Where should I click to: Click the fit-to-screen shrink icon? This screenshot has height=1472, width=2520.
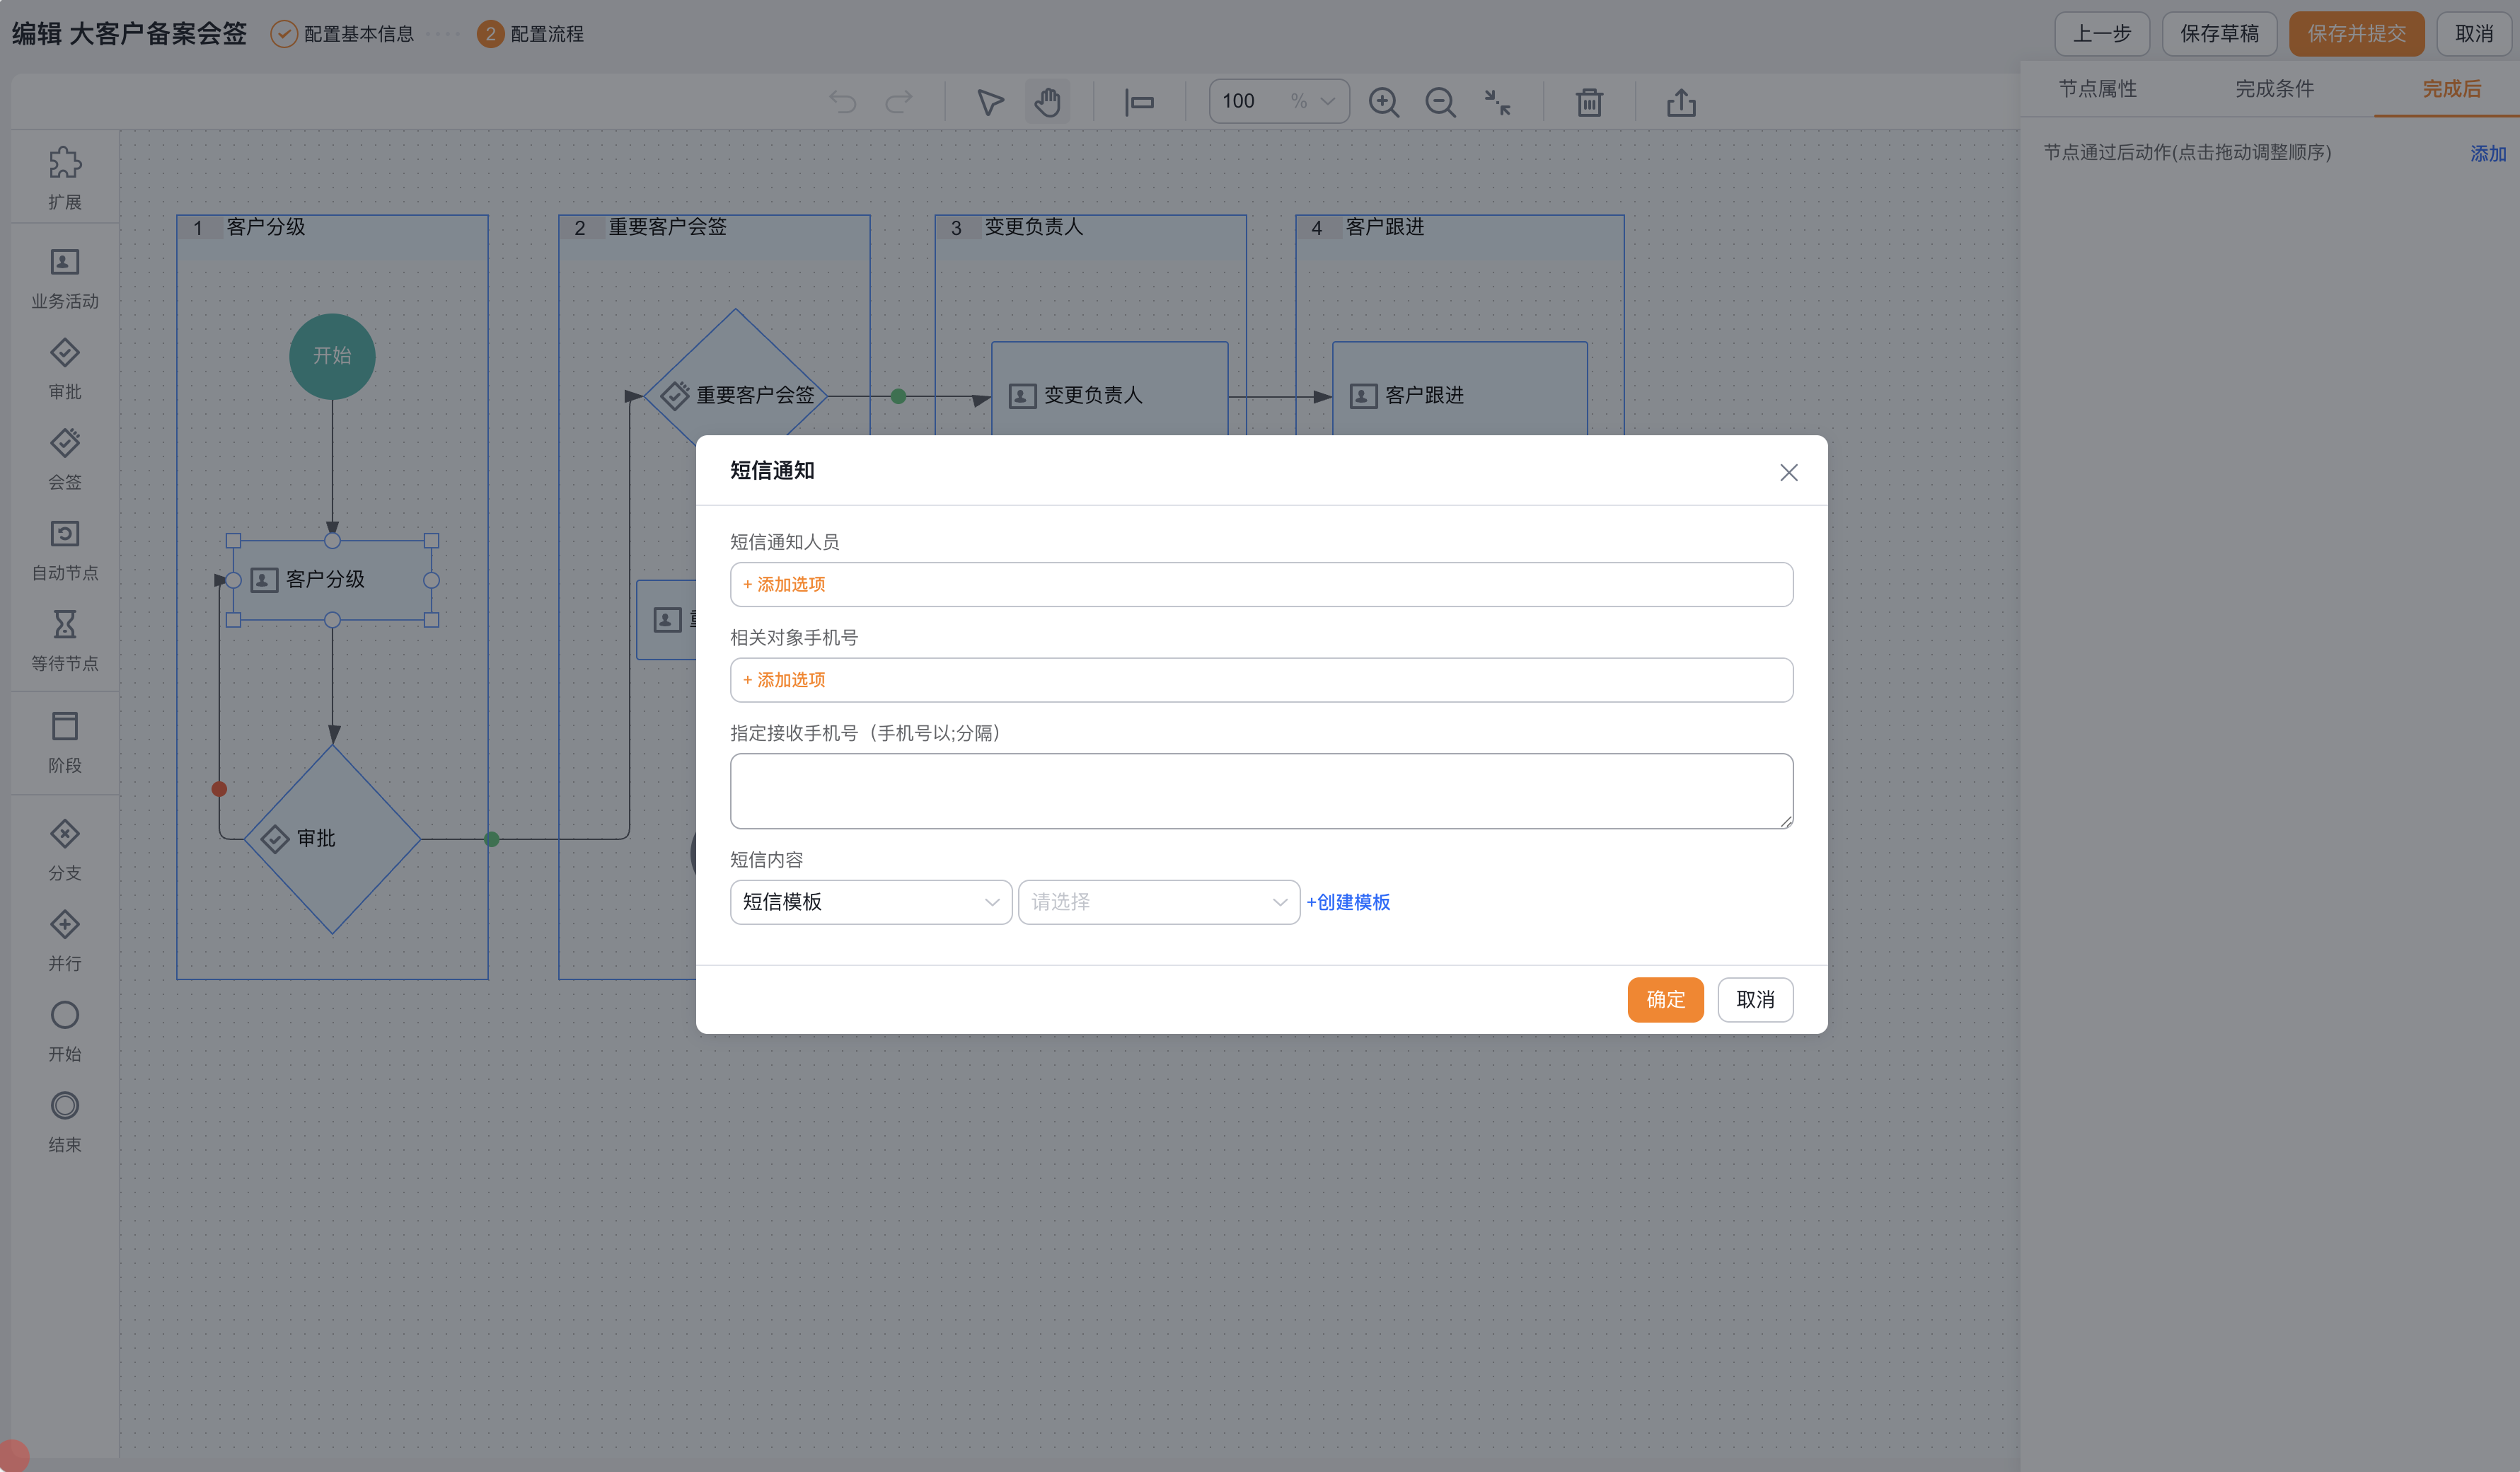pos(1497,102)
